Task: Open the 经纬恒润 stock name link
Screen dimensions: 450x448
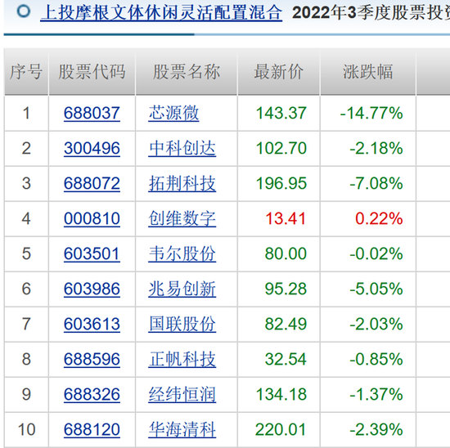Action: coord(182,394)
